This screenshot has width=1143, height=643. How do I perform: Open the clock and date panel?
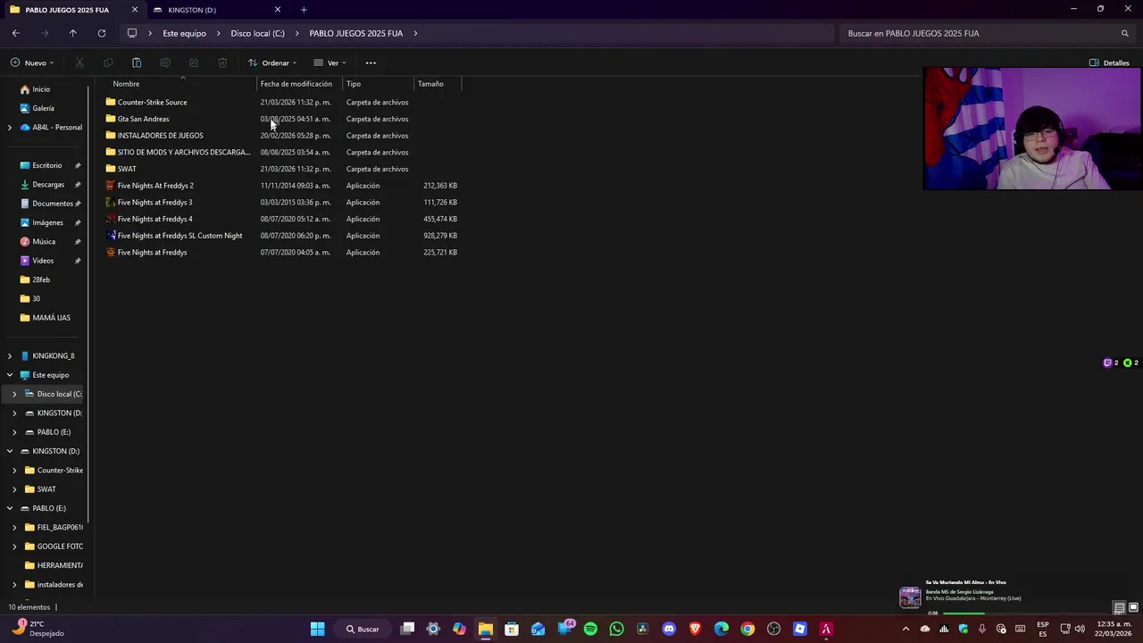pyautogui.click(x=1114, y=629)
